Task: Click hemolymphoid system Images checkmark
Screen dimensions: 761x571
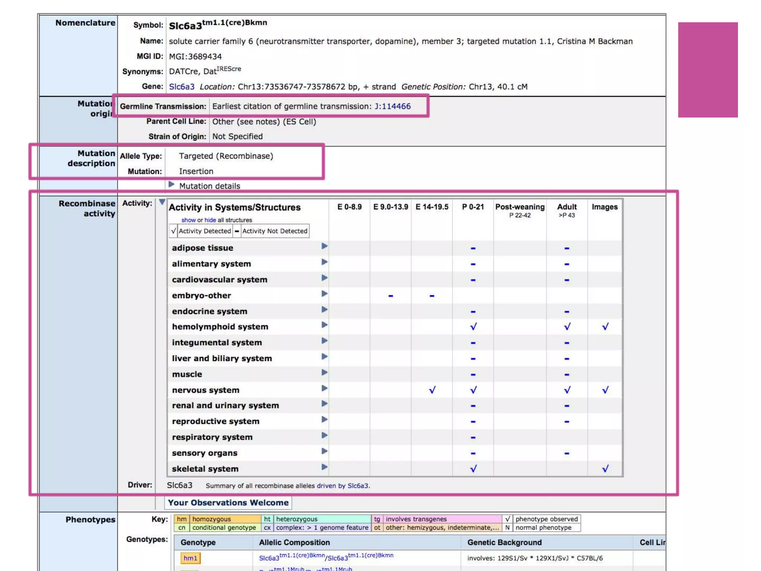Action: coord(605,327)
